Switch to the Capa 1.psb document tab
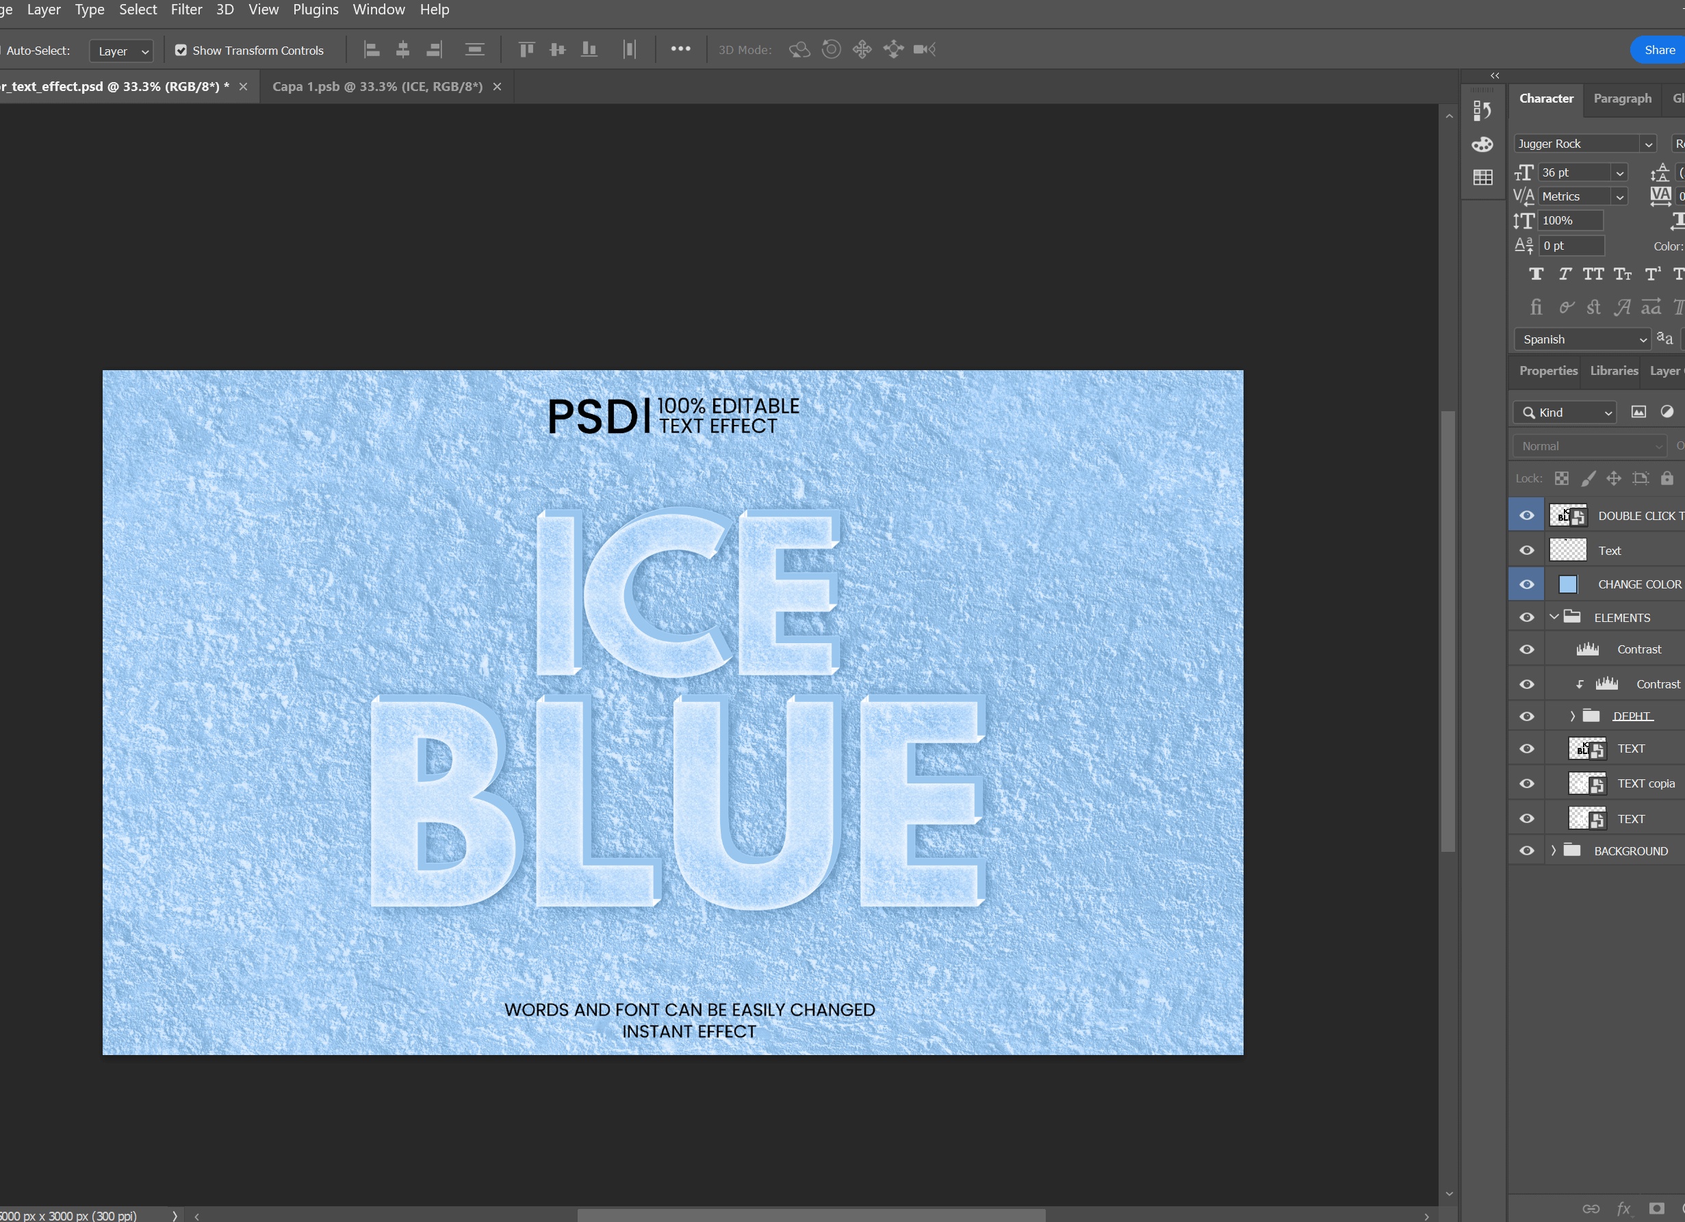The width and height of the screenshot is (1685, 1222). (377, 87)
